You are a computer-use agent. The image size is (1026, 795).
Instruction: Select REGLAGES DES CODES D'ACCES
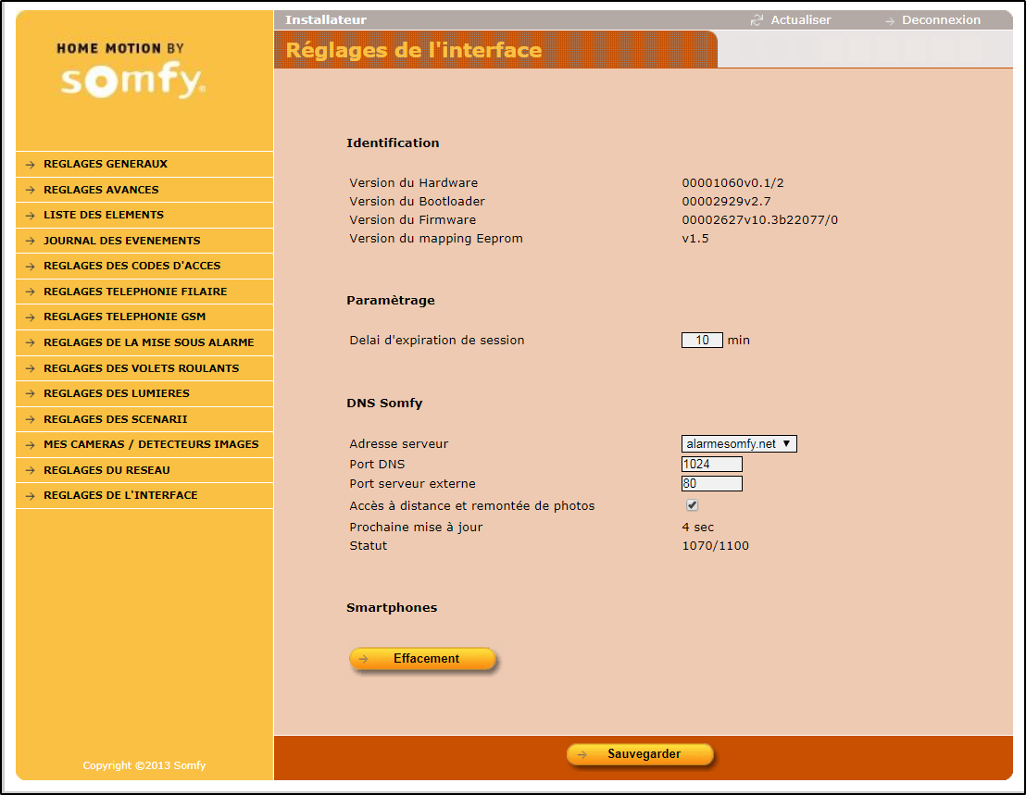pyautogui.click(x=131, y=266)
